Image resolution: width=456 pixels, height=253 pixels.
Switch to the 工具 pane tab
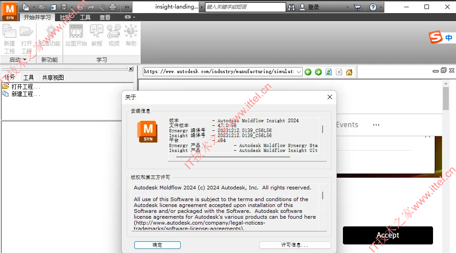click(28, 78)
